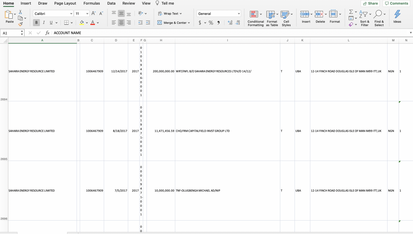This screenshot has width=413, height=234.
Task: Click the Share button
Action: point(370,4)
